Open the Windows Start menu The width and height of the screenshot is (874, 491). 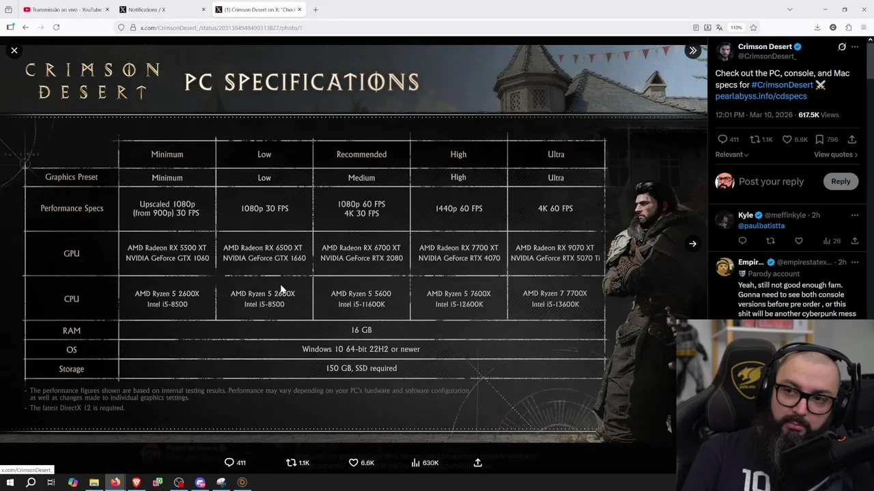pos(10,482)
